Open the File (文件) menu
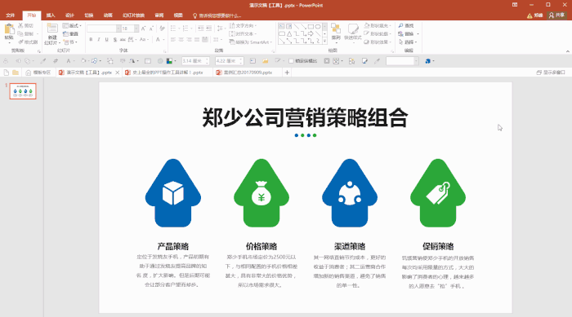Image resolution: width=572 pixels, height=317 pixels. tap(10, 15)
